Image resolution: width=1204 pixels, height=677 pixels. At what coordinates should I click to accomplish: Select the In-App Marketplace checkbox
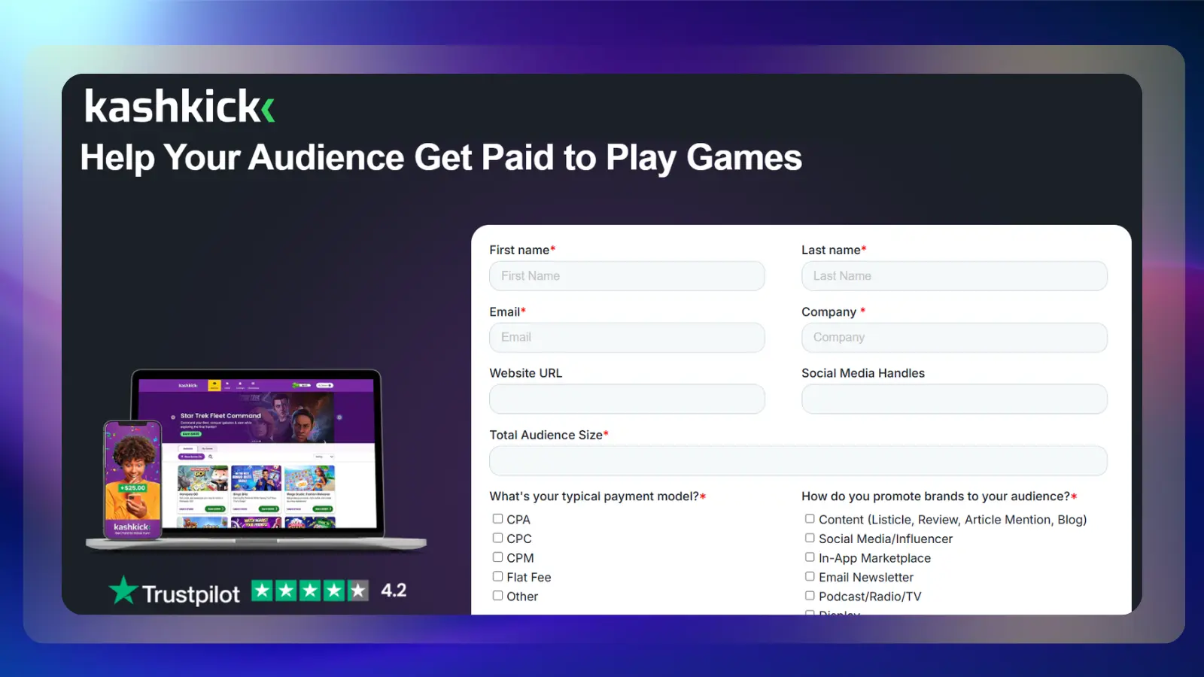pyautogui.click(x=810, y=557)
